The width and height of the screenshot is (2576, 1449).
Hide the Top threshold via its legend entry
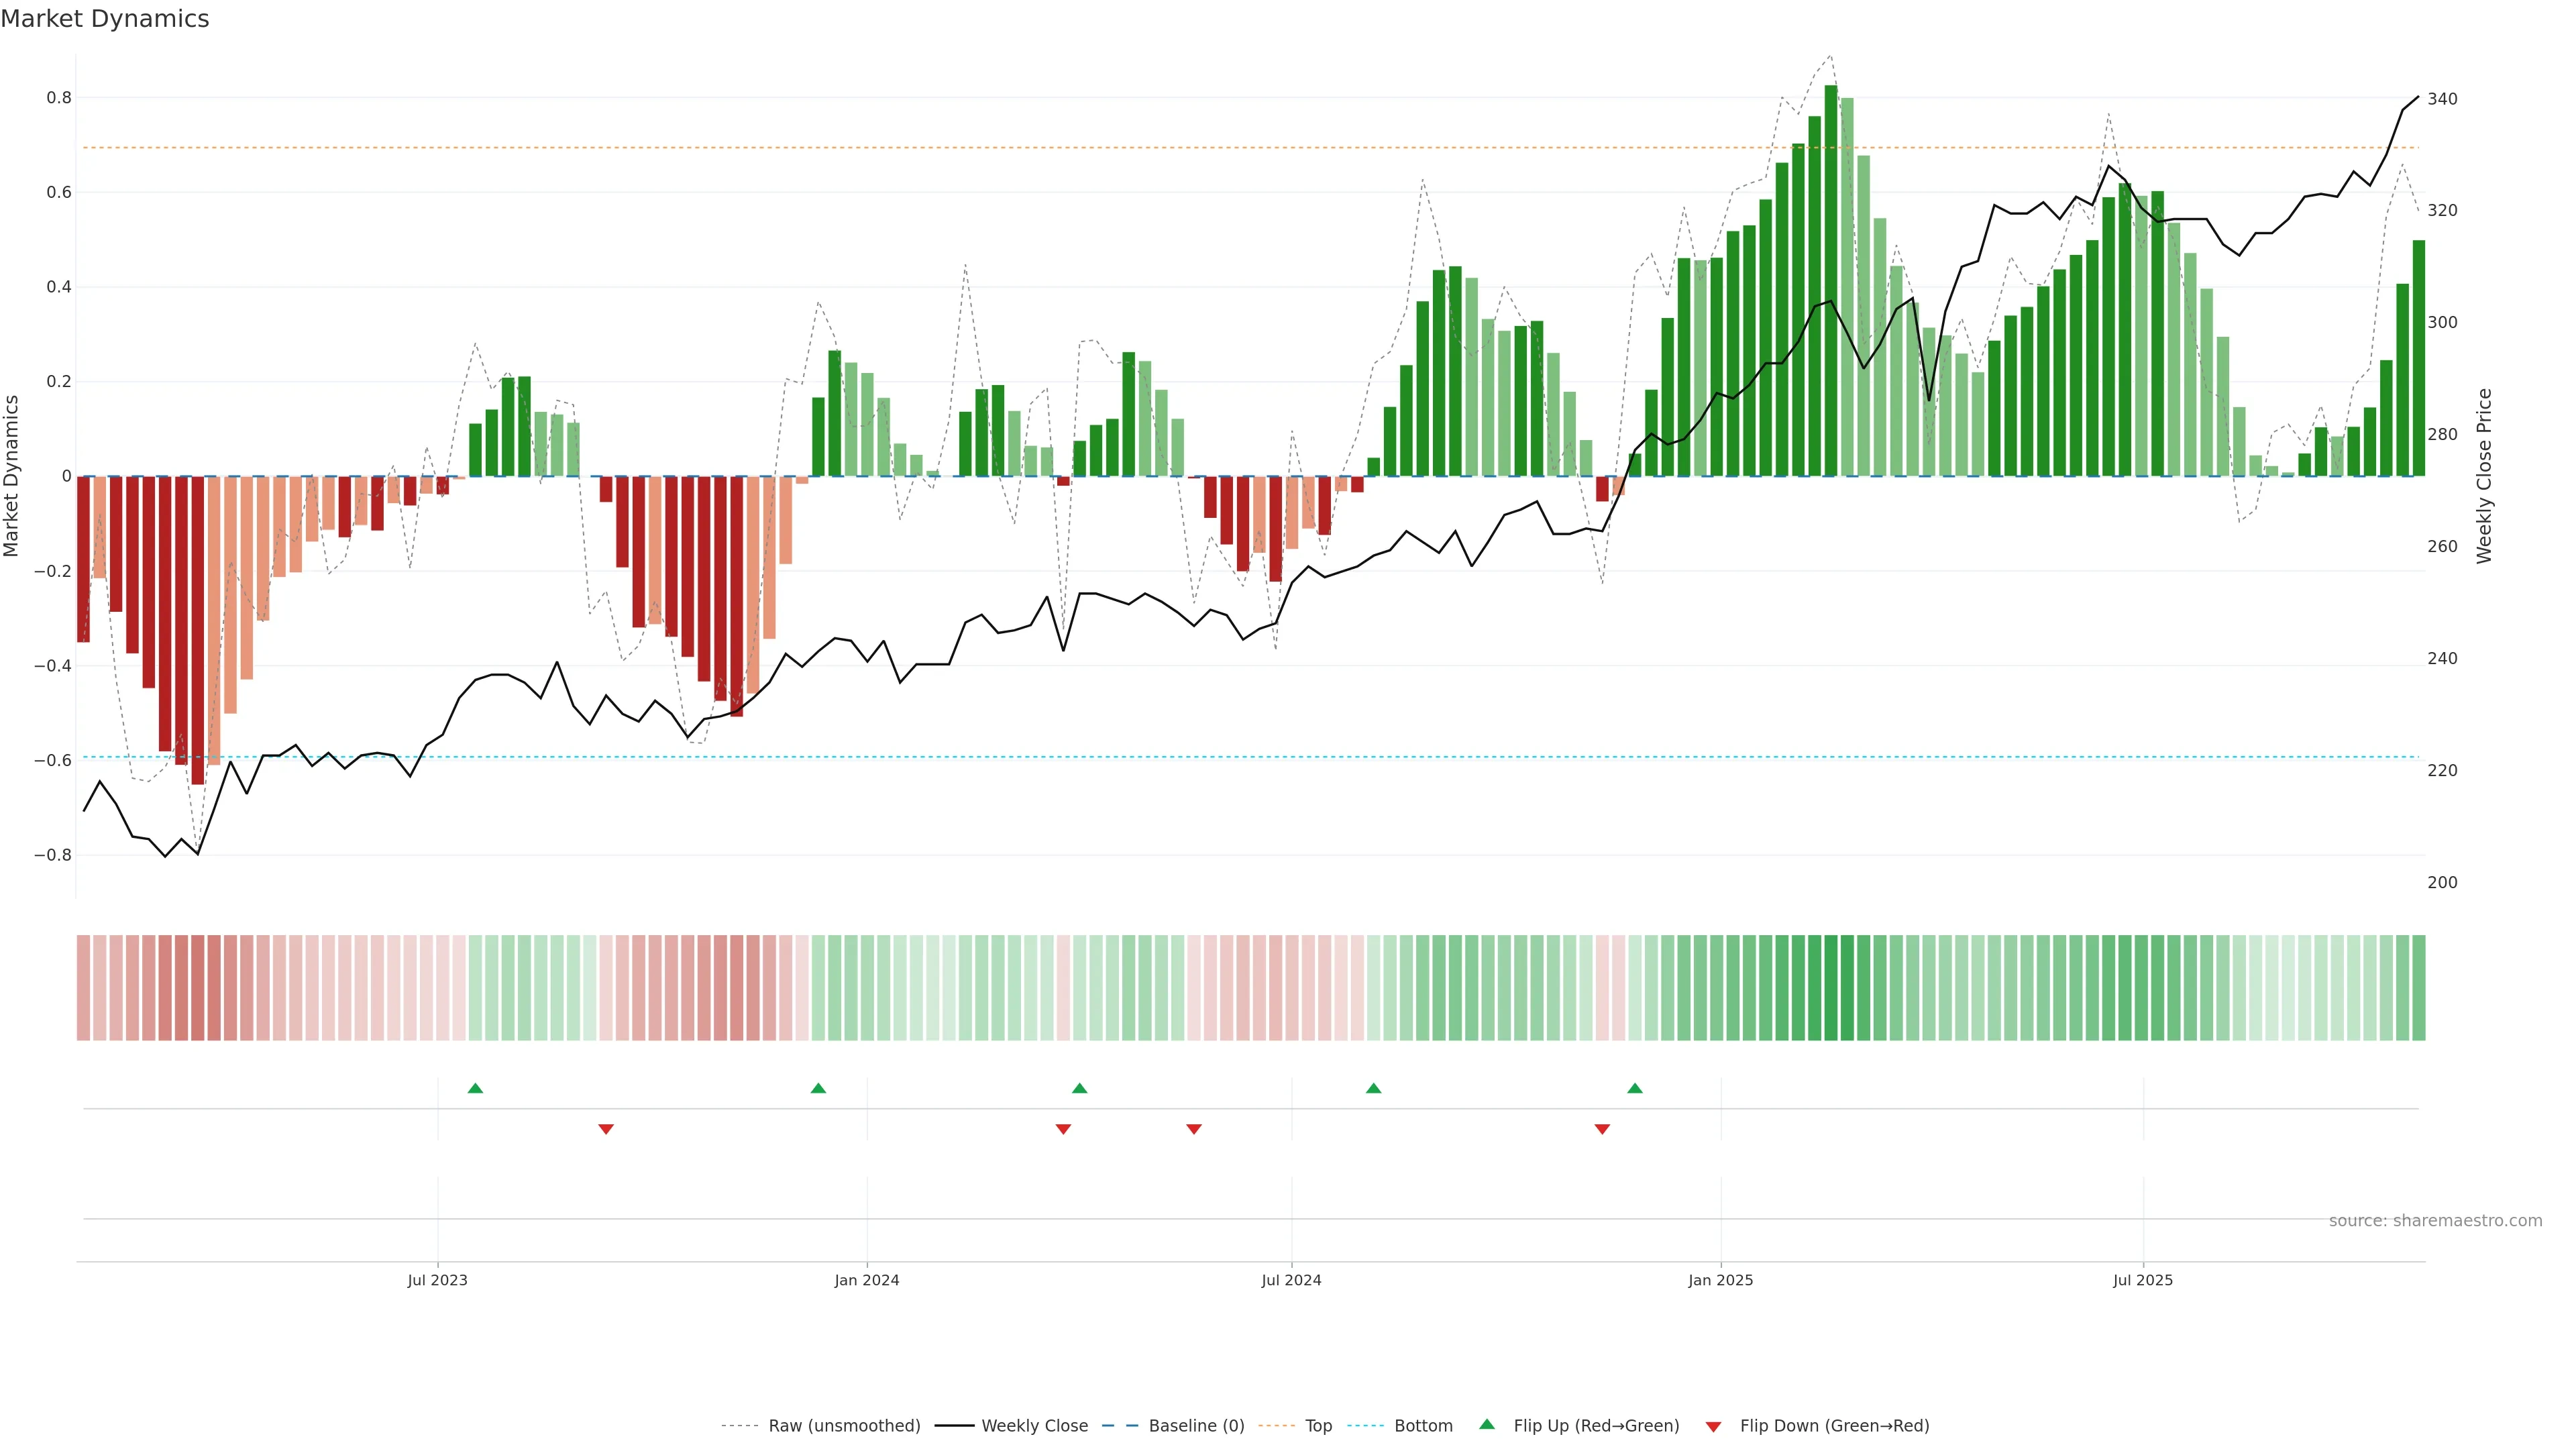coord(1318,1426)
